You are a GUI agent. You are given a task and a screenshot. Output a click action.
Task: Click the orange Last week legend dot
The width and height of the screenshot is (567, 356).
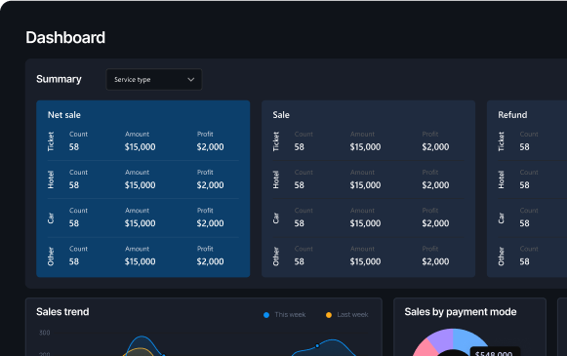329,315
